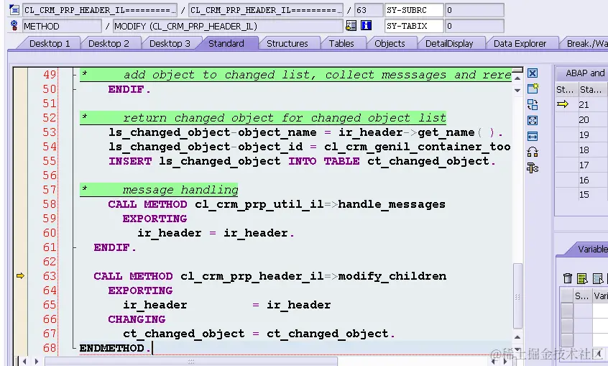Switch to the Objects tab
This screenshot has width=608, height=366.
click(x=390, y=43)
